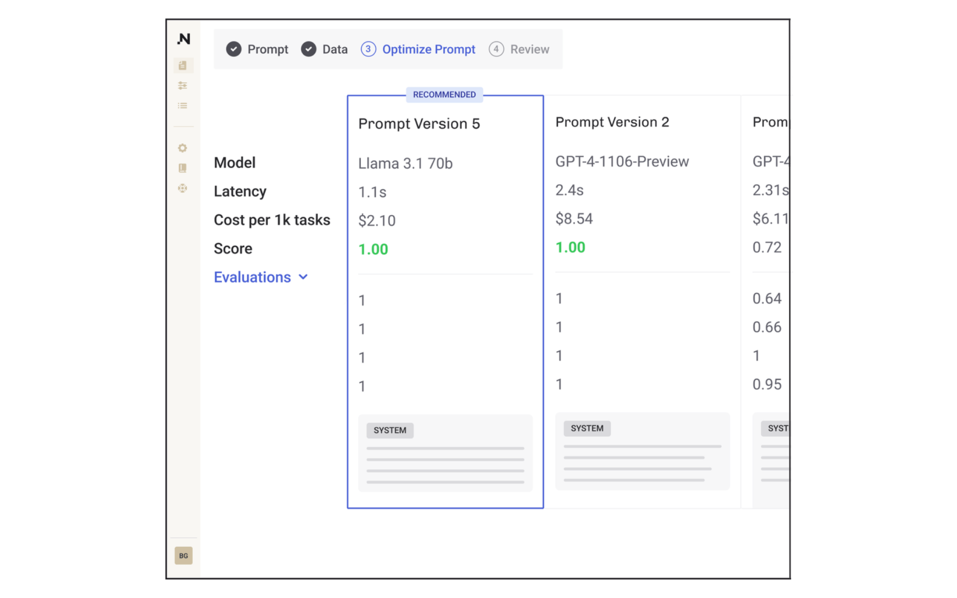Click the cost value "$8.54"
The width and height of the screenshot is (957, 598).
(575, 219)
